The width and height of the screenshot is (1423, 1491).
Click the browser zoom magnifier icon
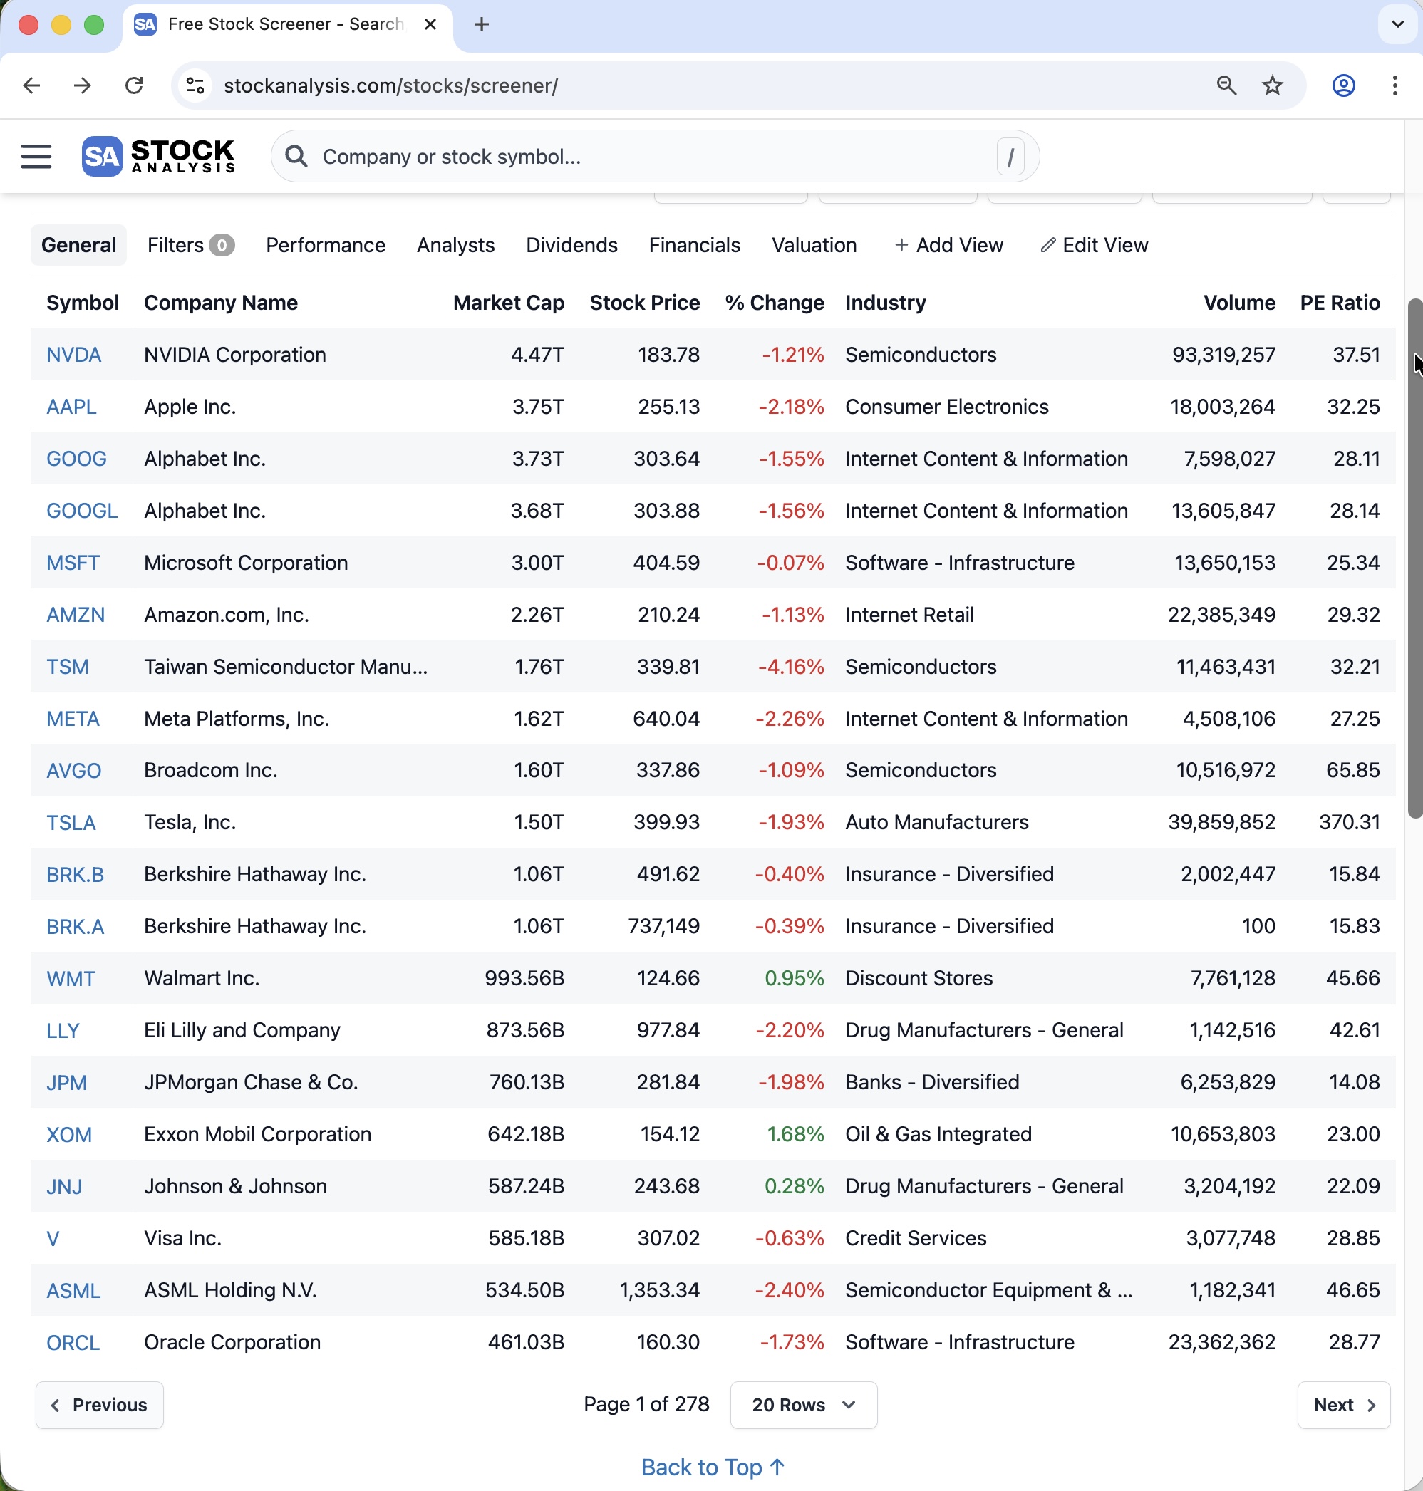[1226, 85]
